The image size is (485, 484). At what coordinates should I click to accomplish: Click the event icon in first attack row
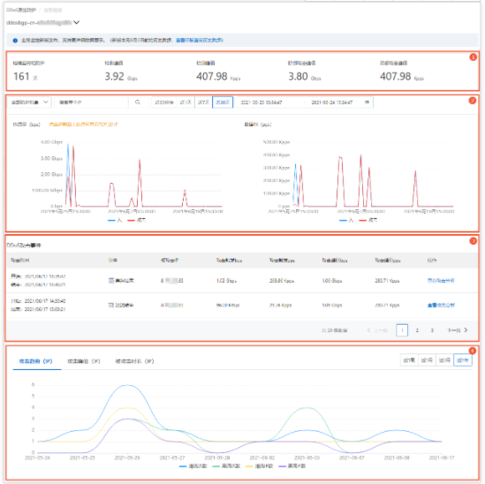click(x=111, y=281)
